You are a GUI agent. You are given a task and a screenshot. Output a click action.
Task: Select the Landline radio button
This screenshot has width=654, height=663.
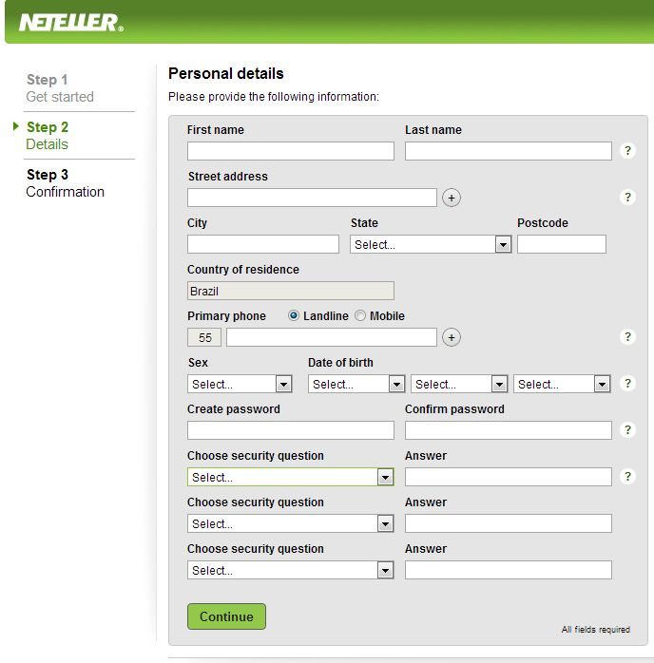(293, 315)
